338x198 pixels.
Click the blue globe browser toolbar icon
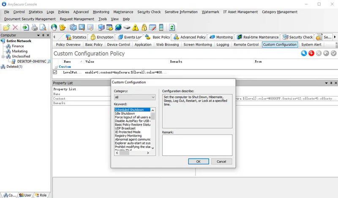tap(118, 27)
